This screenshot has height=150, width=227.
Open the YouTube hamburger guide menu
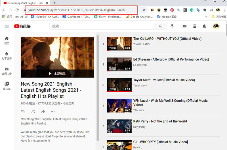tap(7, 26)
